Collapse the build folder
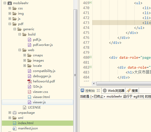The height and width of the screenshot is (132, 151). (x=20, y=34)
